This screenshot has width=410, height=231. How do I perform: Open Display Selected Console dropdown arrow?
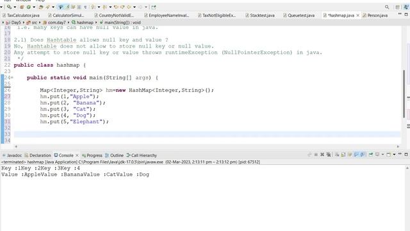point(383,155)
